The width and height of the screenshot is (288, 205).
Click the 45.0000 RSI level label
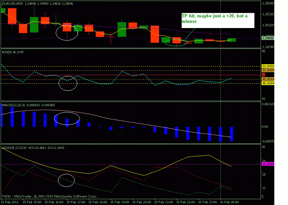point(268,79)
